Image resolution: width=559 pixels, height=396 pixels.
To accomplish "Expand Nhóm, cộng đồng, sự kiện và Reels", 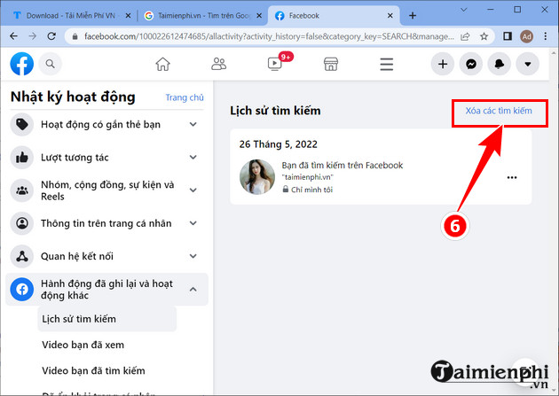I will coord(193,190).
